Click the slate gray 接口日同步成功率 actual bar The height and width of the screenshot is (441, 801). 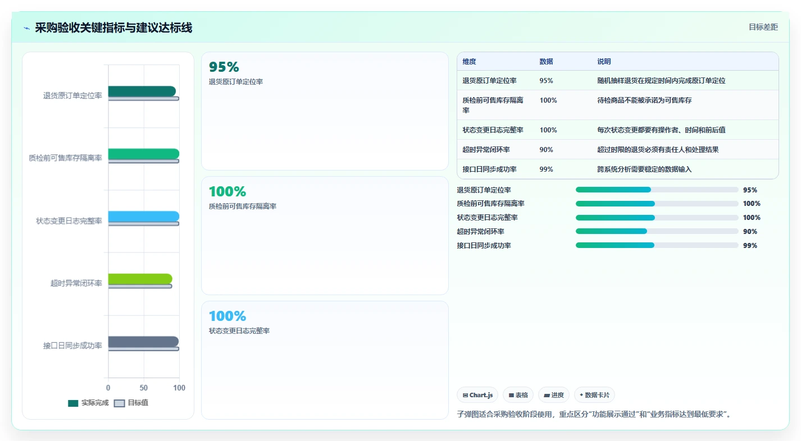pyautogui.click(x=144, y=342)
